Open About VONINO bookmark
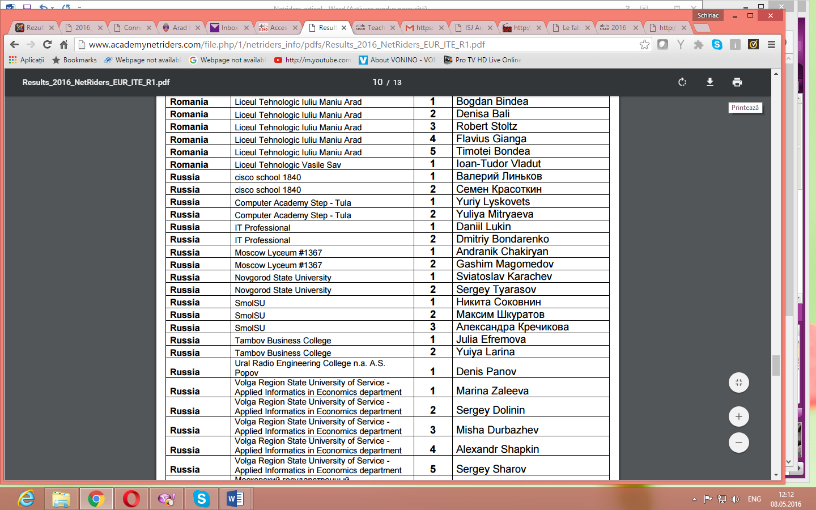 [x=397, y=60]
